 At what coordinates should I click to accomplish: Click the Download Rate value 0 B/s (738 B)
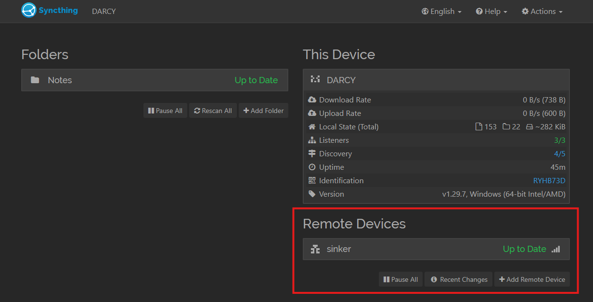(544, 100)
